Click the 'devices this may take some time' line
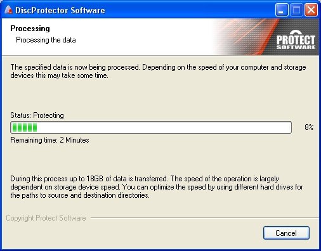 pos(60,75)
